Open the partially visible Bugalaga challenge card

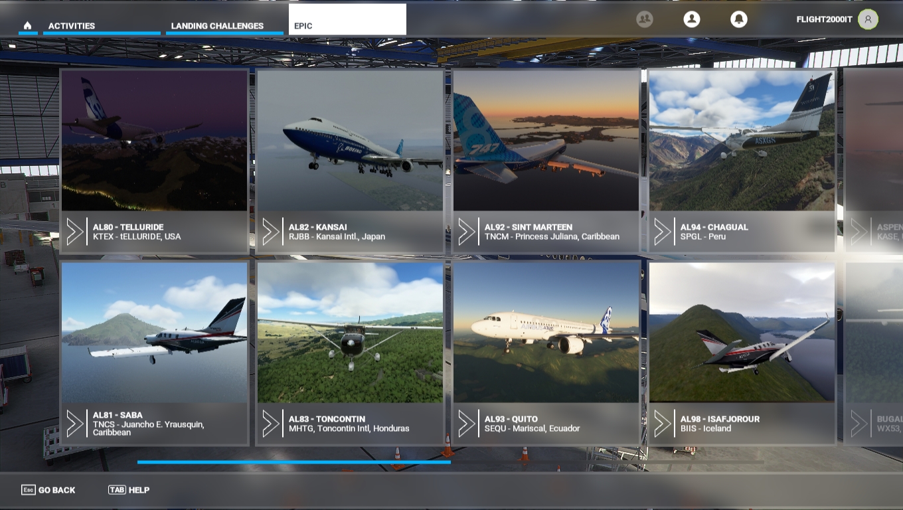pyautogui.click(x=874, y=352)
